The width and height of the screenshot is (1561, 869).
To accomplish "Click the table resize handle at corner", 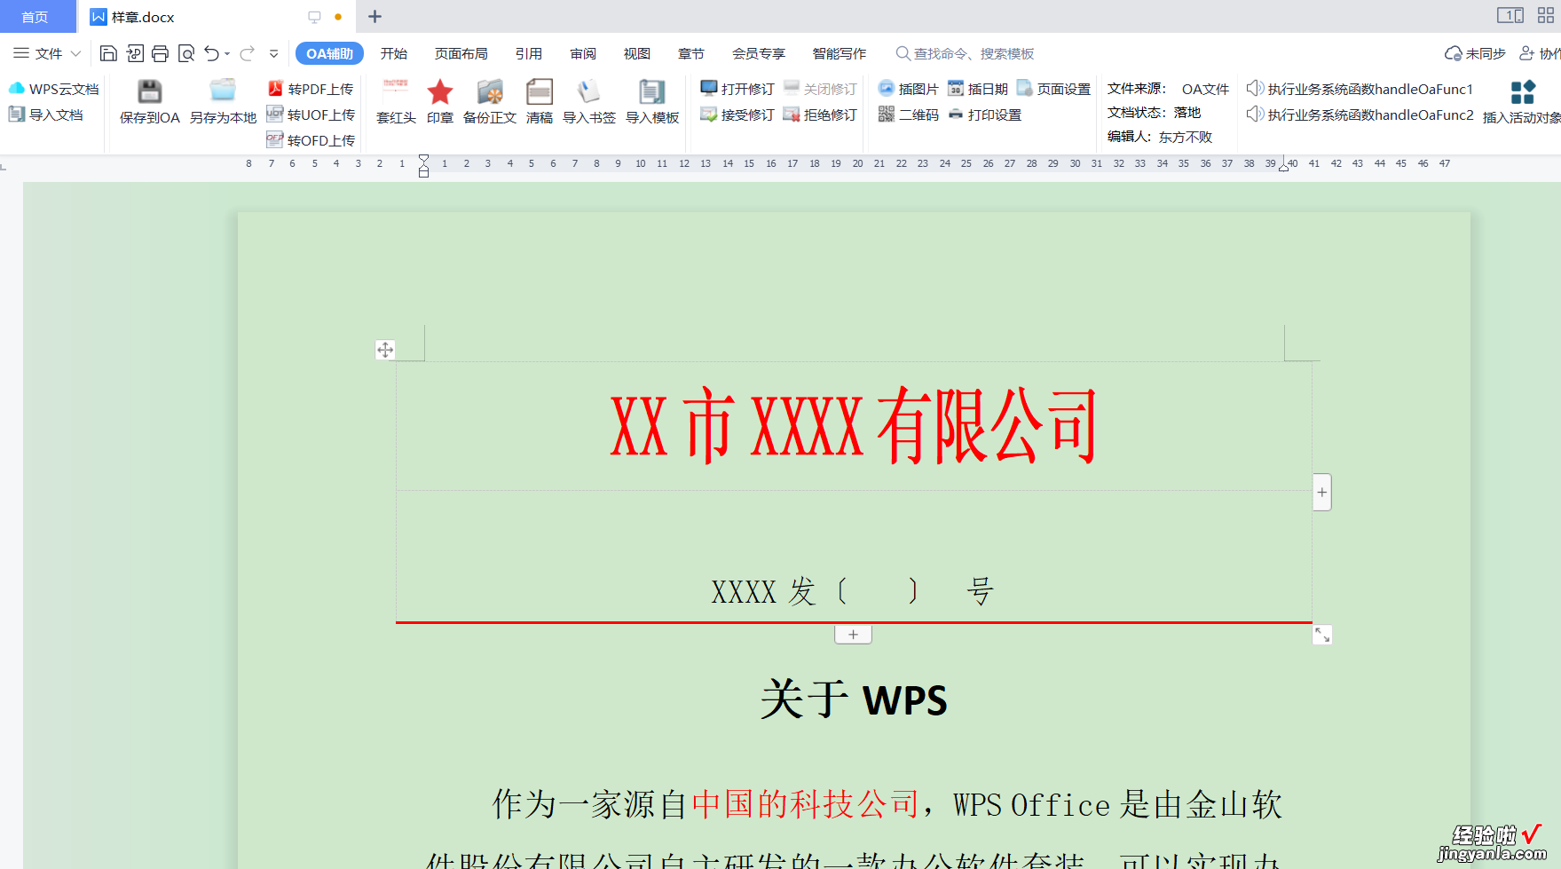I will 1322,635.
